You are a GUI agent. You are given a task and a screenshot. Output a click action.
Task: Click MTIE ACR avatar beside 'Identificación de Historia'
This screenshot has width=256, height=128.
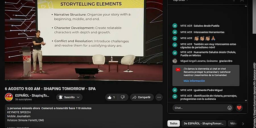pyautogui.click(x=175, y=96)
